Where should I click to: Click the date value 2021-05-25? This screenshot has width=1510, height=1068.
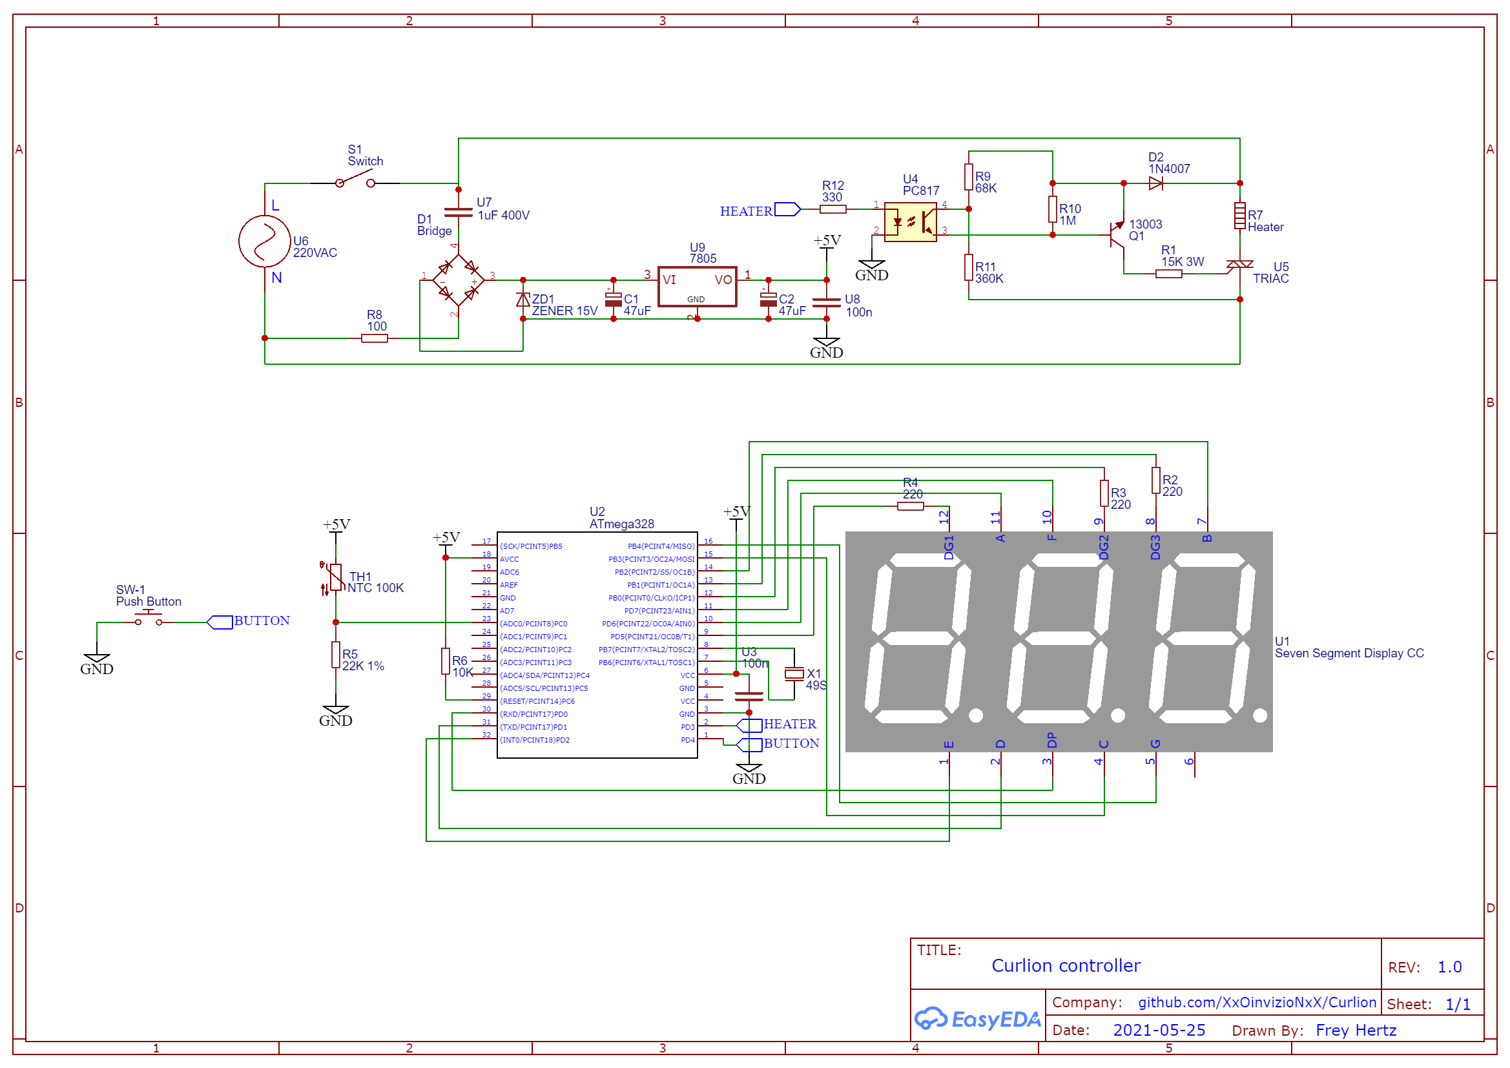pyautogui.click(x=1159, y=1030)
